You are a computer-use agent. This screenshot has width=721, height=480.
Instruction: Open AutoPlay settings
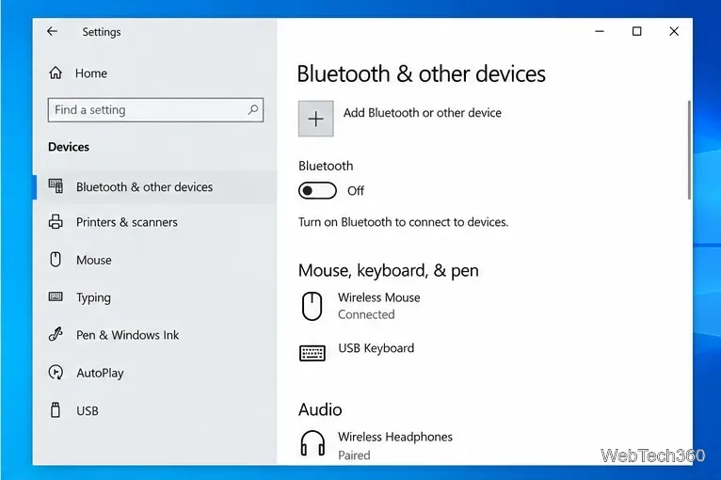[155, 373]
